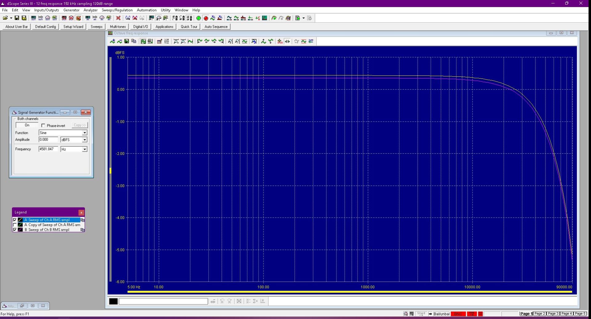Click save graph icon in graph toolbar

[127, 41]
